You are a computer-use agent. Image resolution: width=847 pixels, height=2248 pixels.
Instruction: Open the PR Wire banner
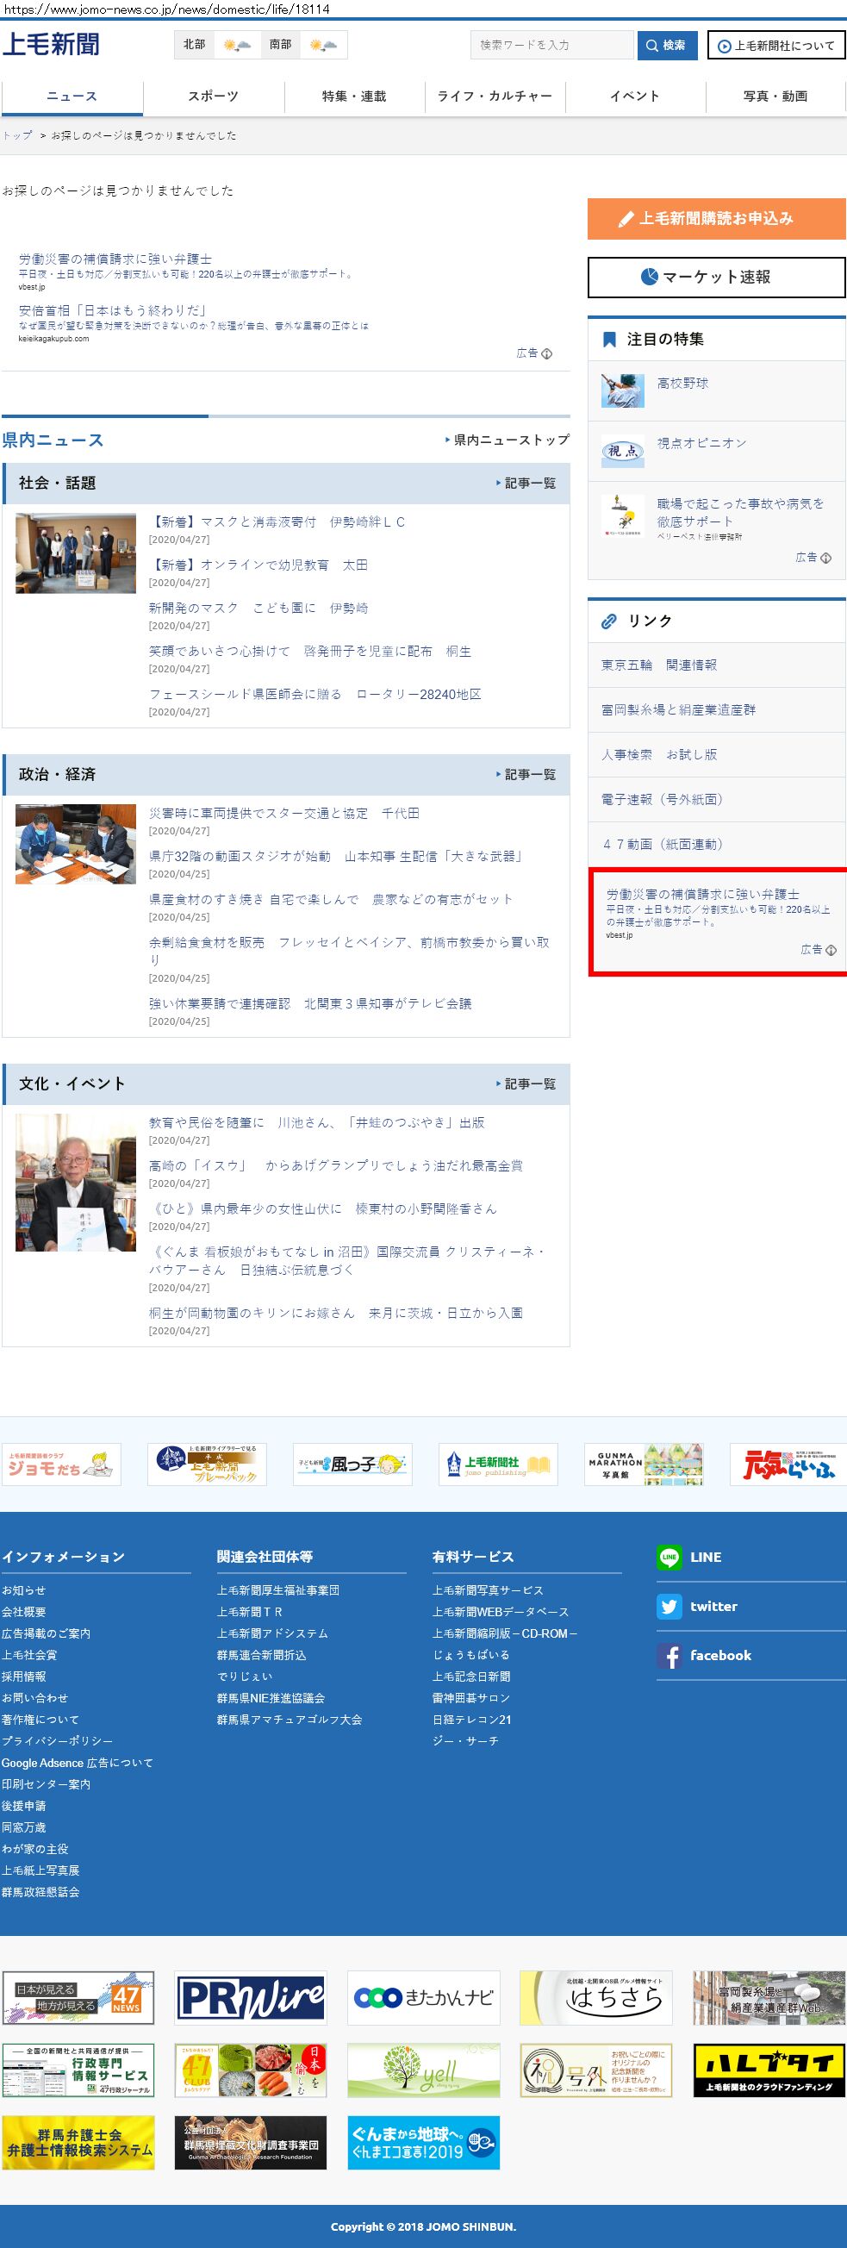point(251,1997)
